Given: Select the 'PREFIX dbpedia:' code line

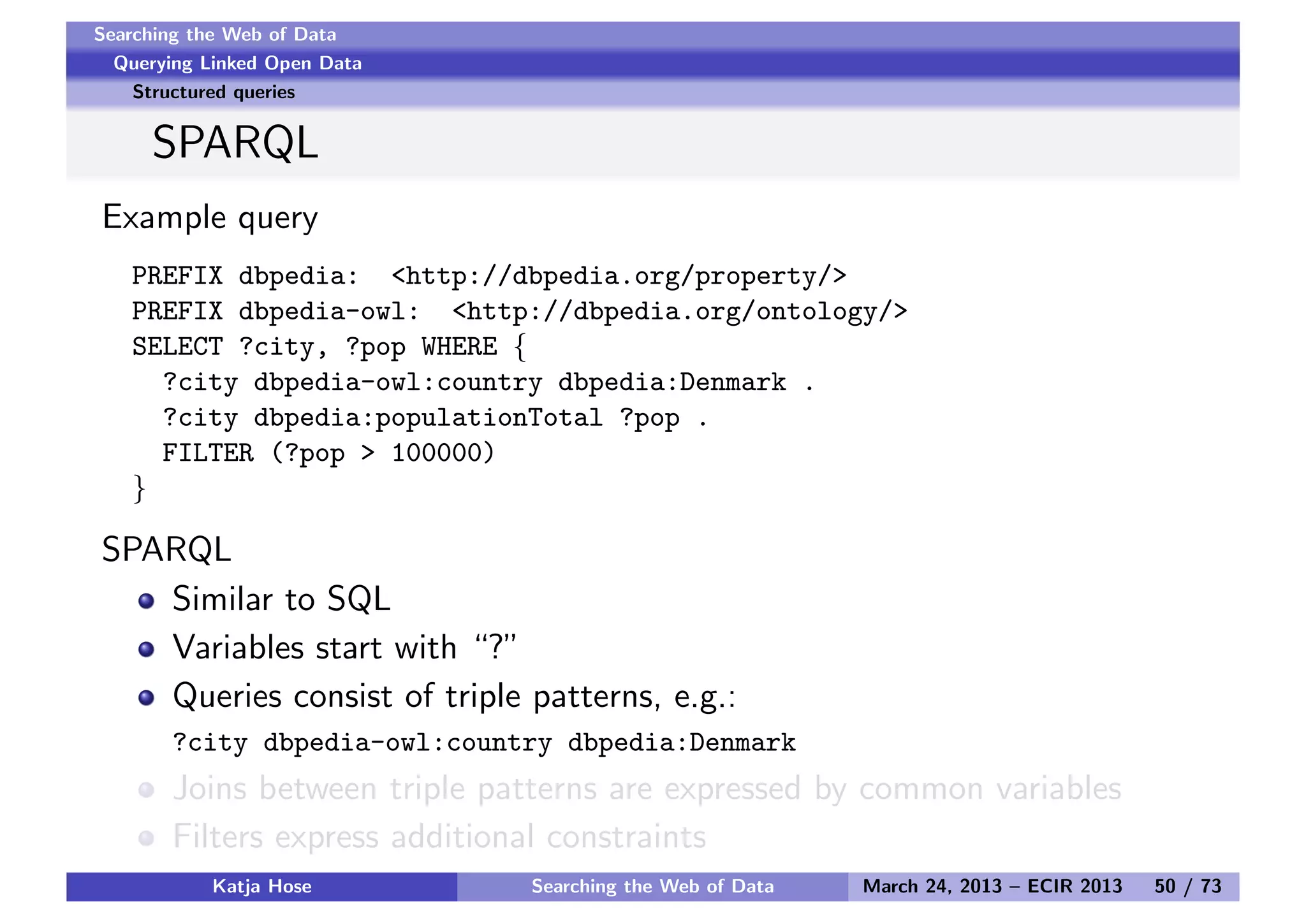Looking at the screenshot, I should coord(489,276).
